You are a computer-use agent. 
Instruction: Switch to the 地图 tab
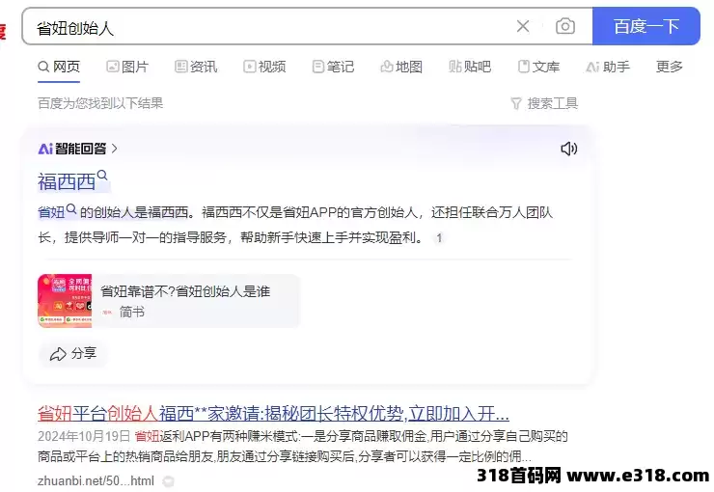(x=401, y=67)
